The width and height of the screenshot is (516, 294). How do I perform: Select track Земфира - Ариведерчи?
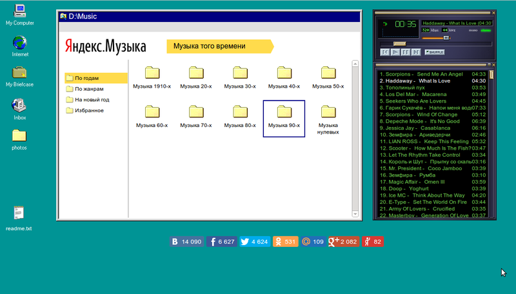tap(432, 135)
